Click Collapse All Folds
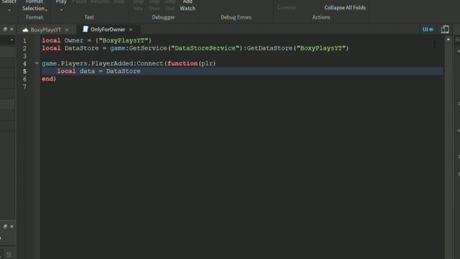 pyautogui.click(x=345, y=8)
